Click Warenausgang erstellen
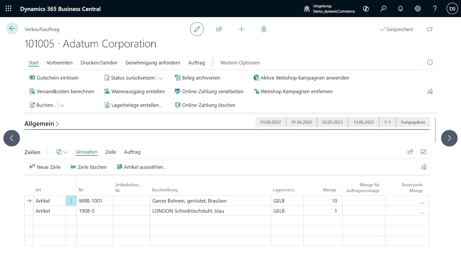Screen dimensions: 461x259 (x=134, y=91)
